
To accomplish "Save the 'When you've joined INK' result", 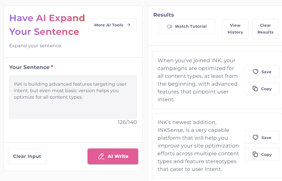I will [262, 72].
